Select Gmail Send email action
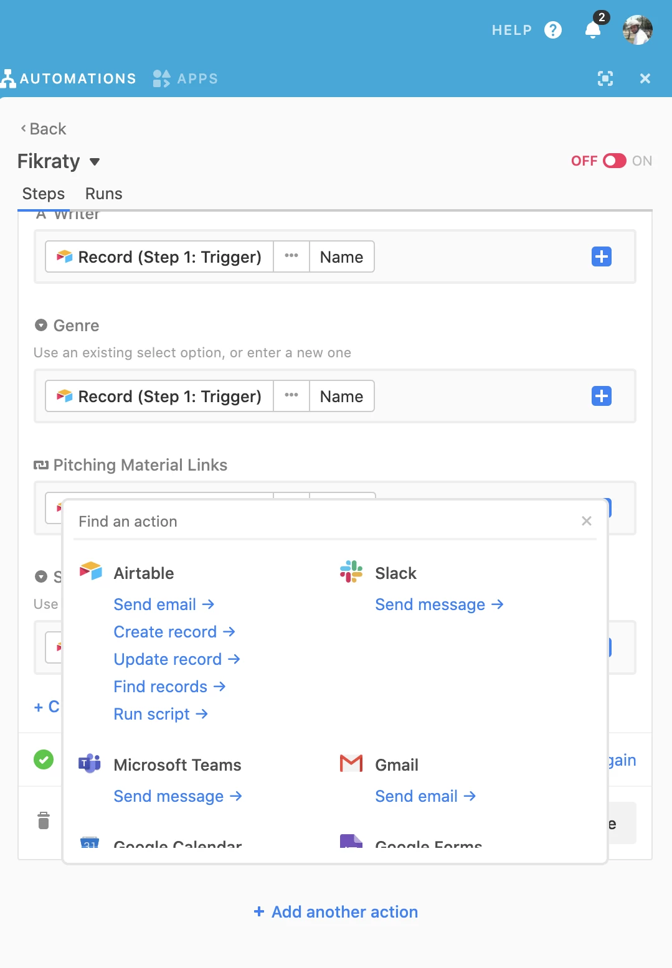This screenshot has width=672, height=968. coord(426,796)
